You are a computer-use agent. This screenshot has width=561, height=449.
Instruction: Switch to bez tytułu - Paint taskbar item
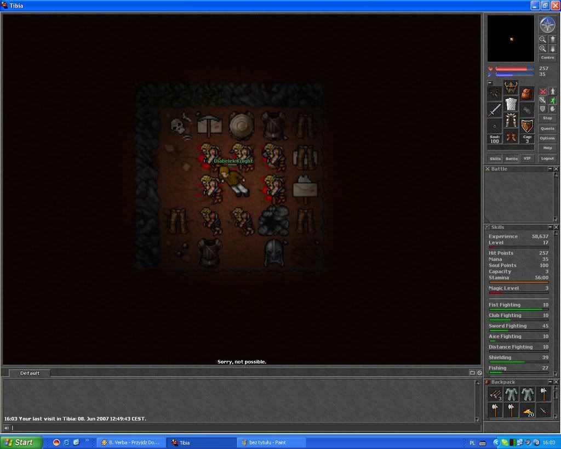tap(271, 442)
